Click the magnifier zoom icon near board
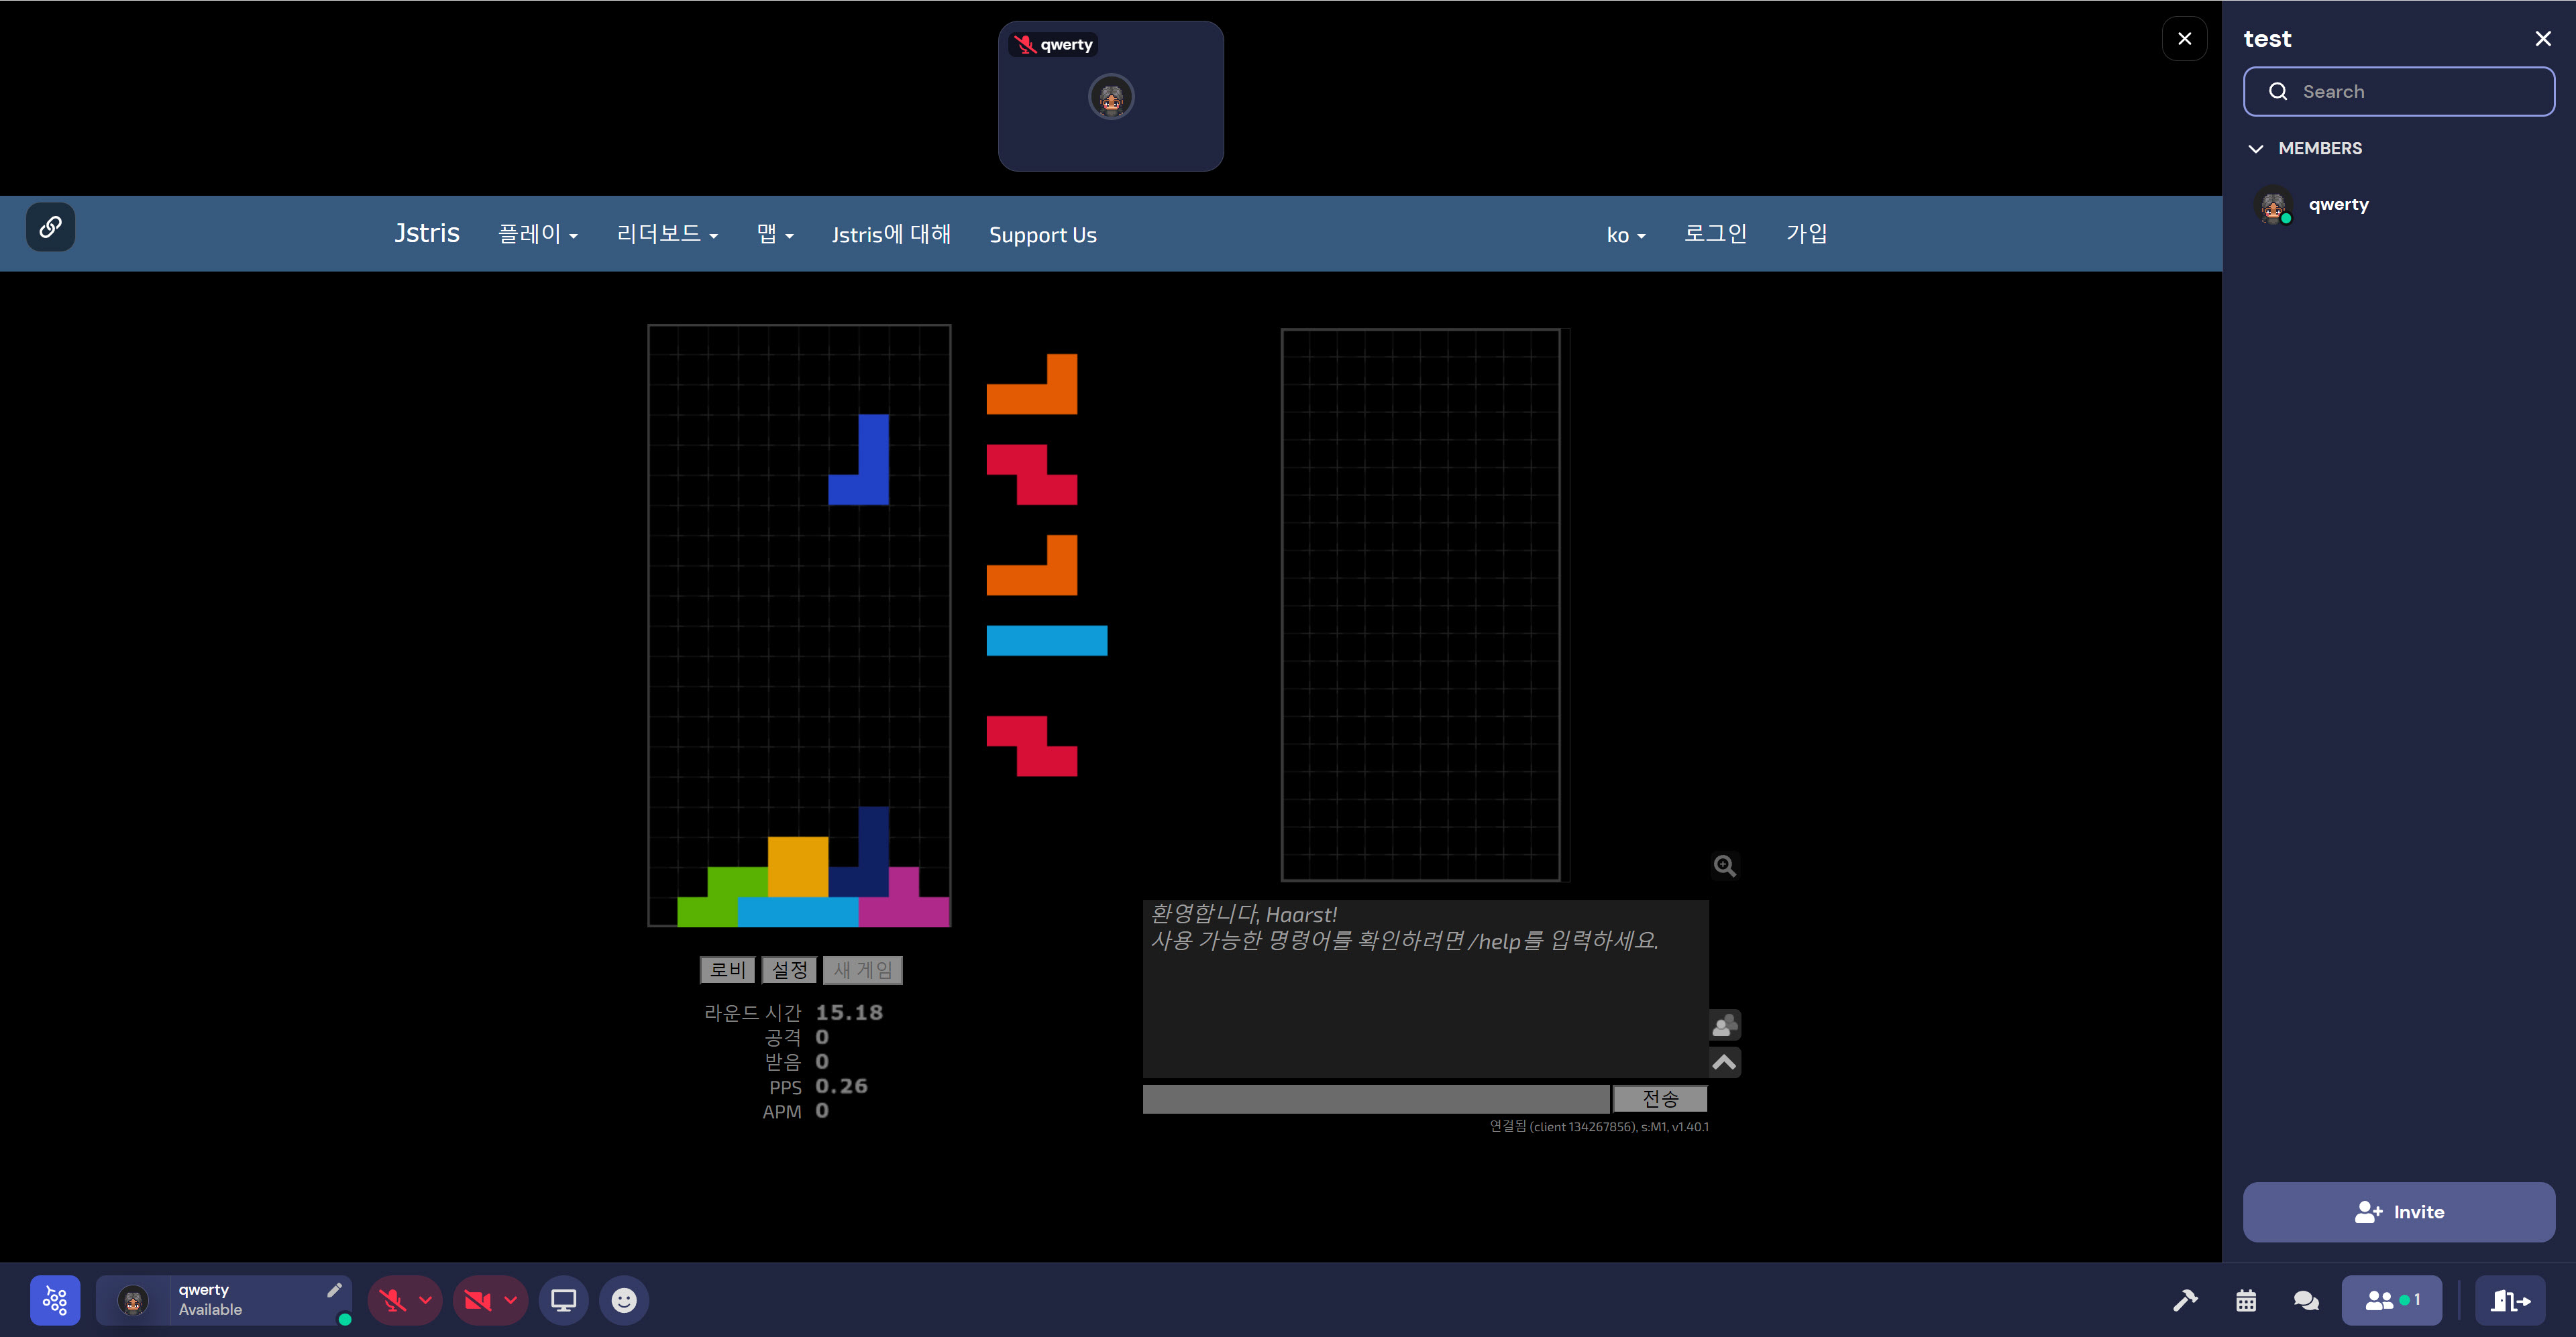The image size is (2576, 1337). (1724, 866)
